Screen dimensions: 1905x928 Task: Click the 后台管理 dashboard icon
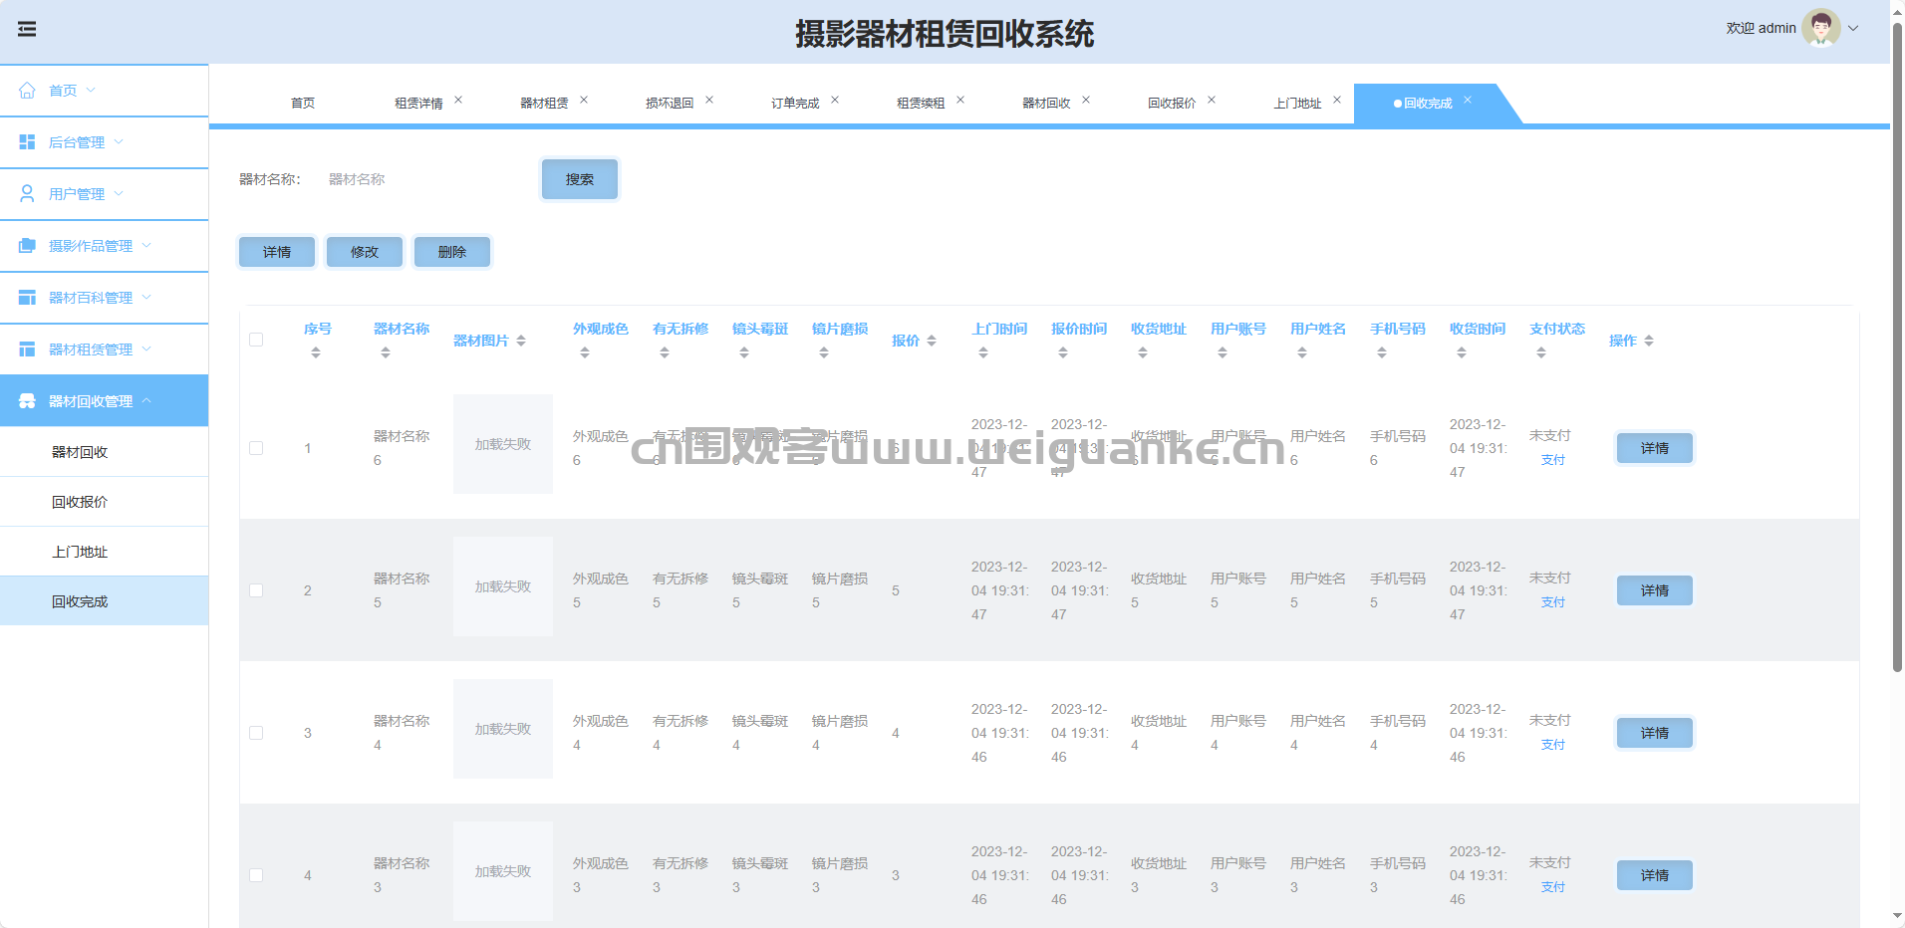pyautogui.click(x=27, y=142)
